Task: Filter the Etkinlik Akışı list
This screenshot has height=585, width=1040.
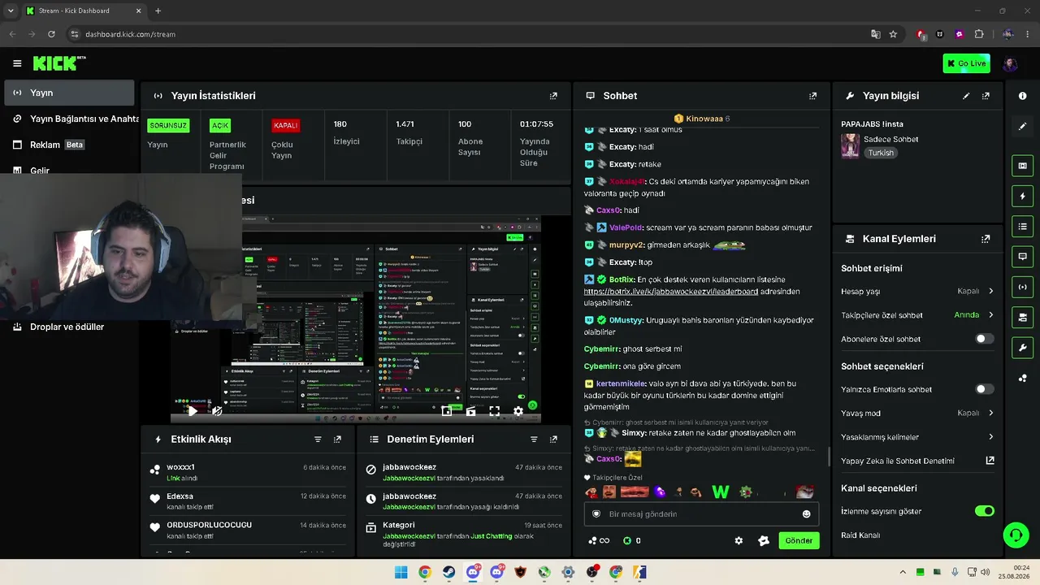Action: pyautogui.click(x=318, y=439)
